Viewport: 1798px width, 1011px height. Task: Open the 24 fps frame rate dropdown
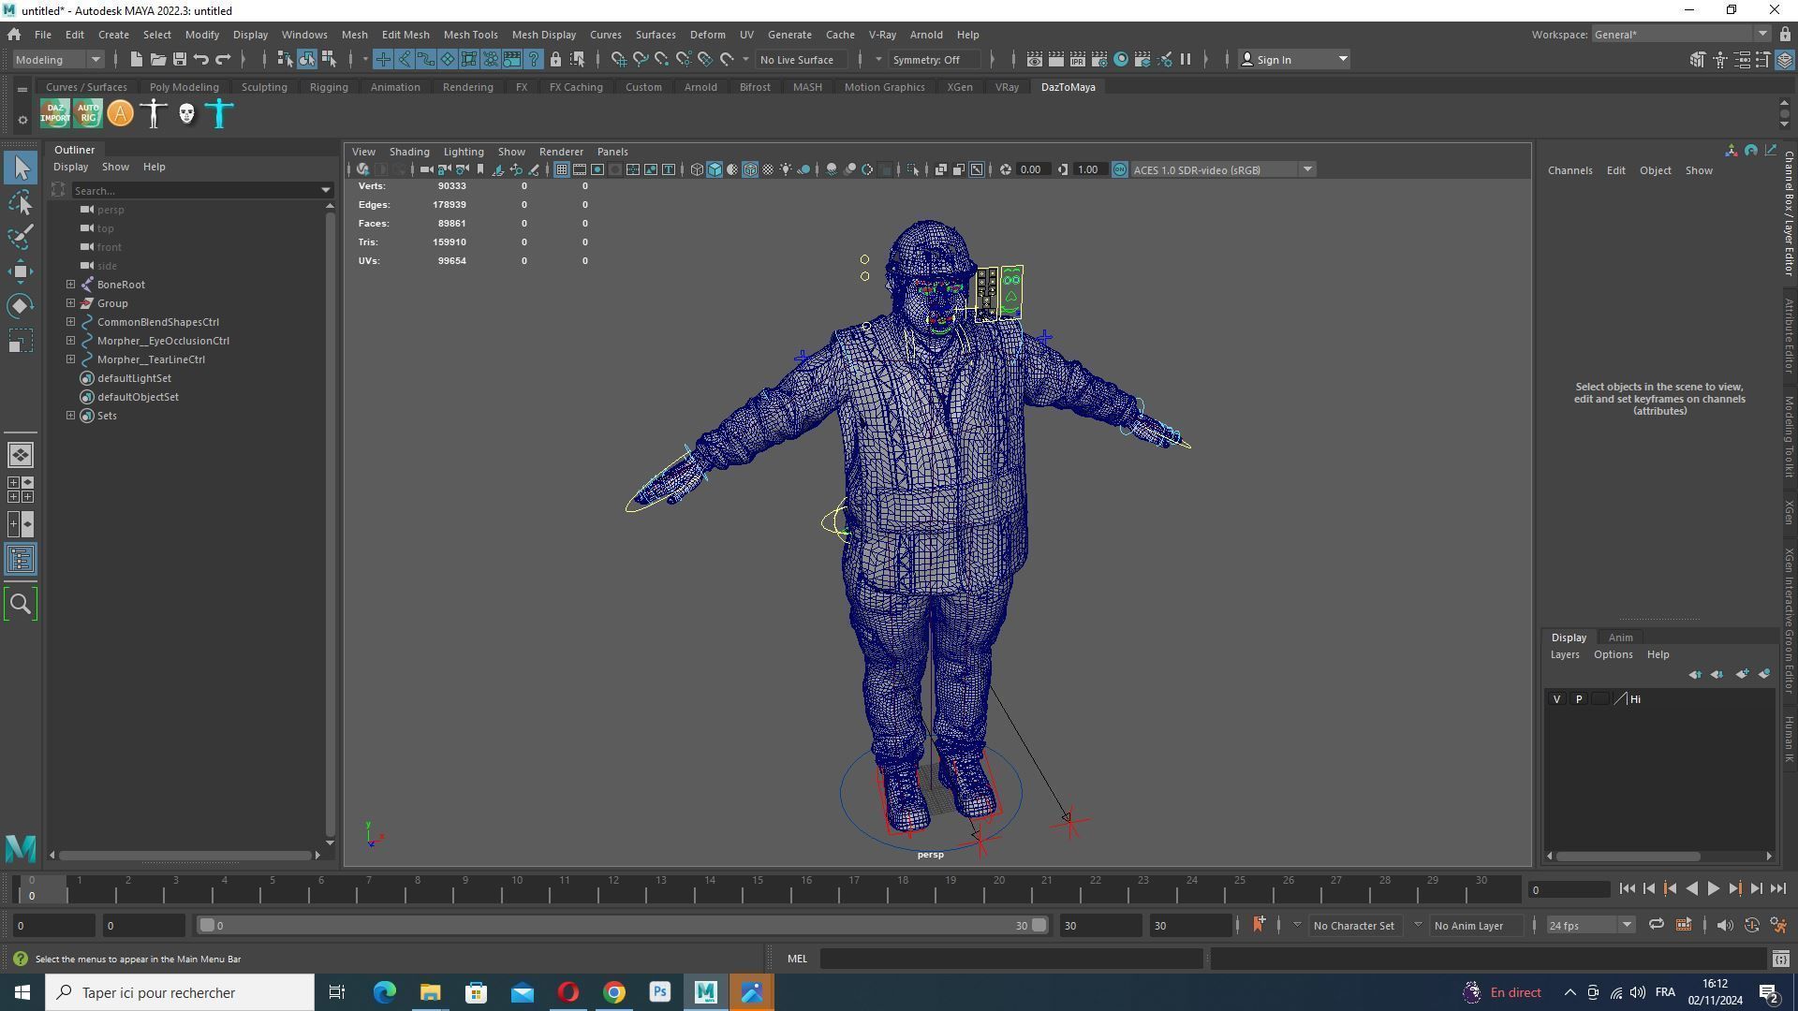1590,926
